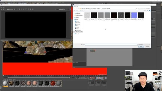Open the Beauty AOV dropdown in RenderView
Screen dimensions: 162x91
[10, 9]
